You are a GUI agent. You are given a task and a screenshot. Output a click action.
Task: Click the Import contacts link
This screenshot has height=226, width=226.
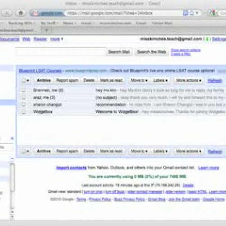pyautogui.click(x=71, y=168)
